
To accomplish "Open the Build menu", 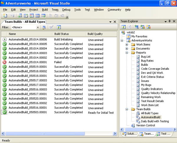I will 45,10.
